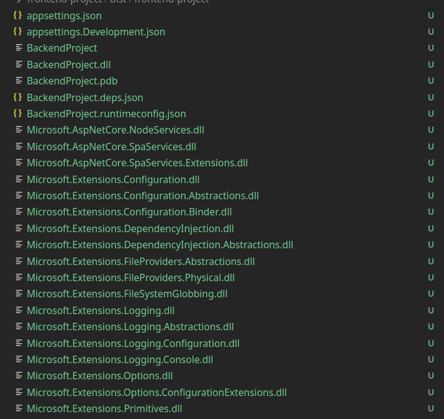The width and height of the screenshot is (444, 419).
Task: Click the file icon of Microsoft.Extensions.Primitives.dll
Action: click(19, 408)
